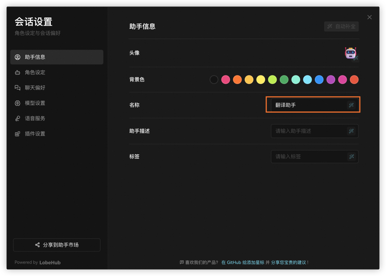This screenshot has width=386, height=276.
Task: Click the LobeHub logo text
Action: point(50,262)
